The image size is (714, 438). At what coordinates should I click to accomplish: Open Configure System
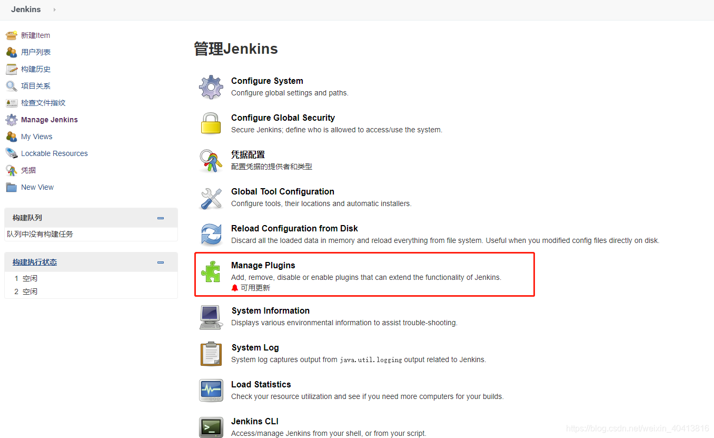[267, 81]
